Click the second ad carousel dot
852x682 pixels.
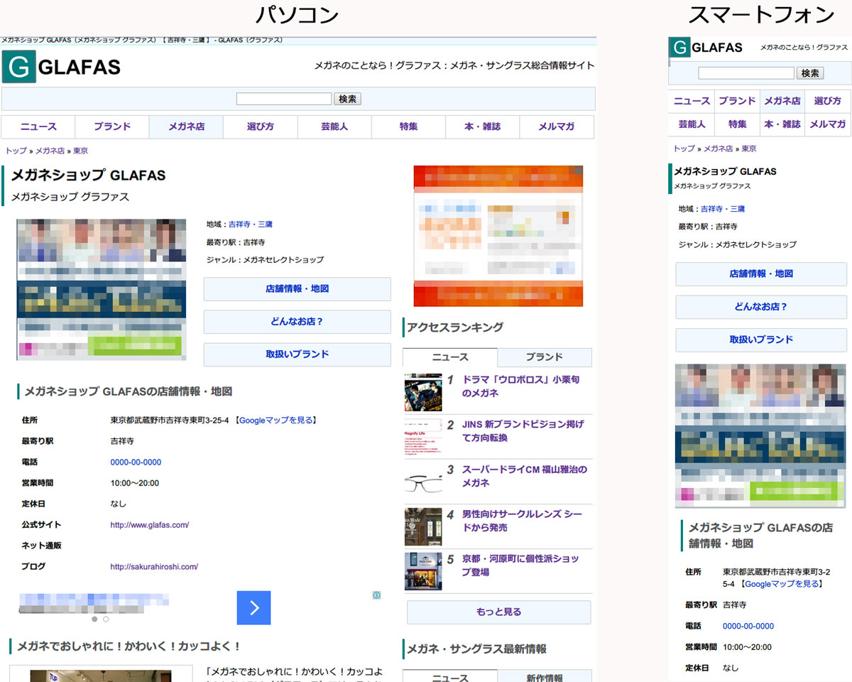click(106, 619)
